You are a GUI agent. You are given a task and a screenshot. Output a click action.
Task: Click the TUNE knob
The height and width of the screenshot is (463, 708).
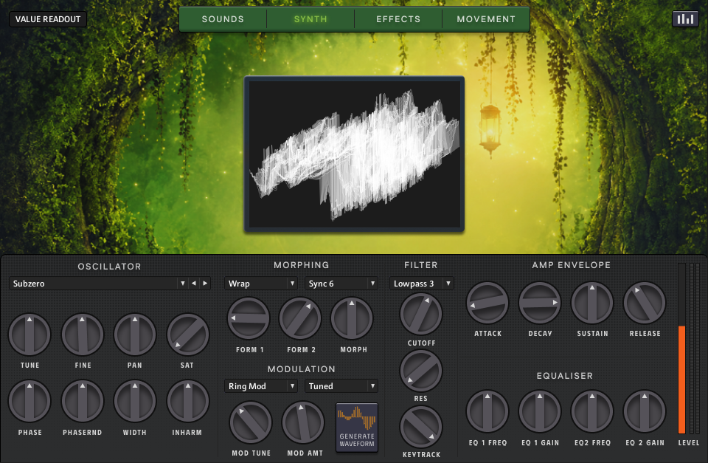tap(29, 335)
